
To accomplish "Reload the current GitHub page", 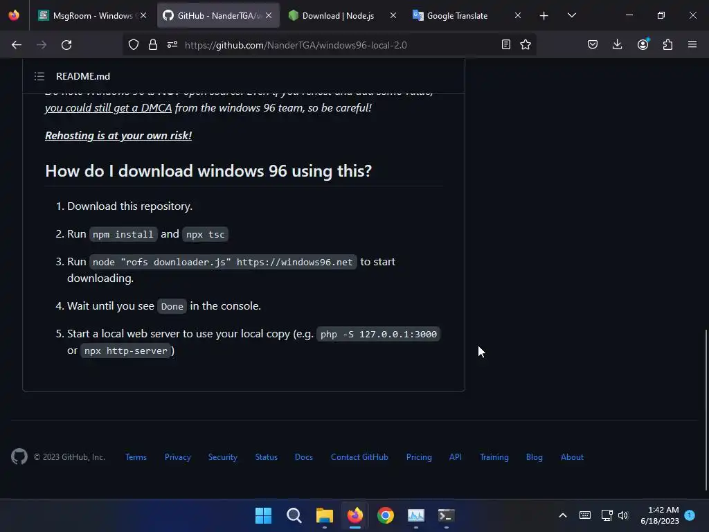I will tap(66, 45).
